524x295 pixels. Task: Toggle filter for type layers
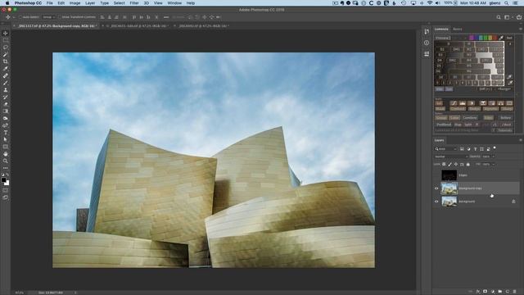tap(475, 149)
